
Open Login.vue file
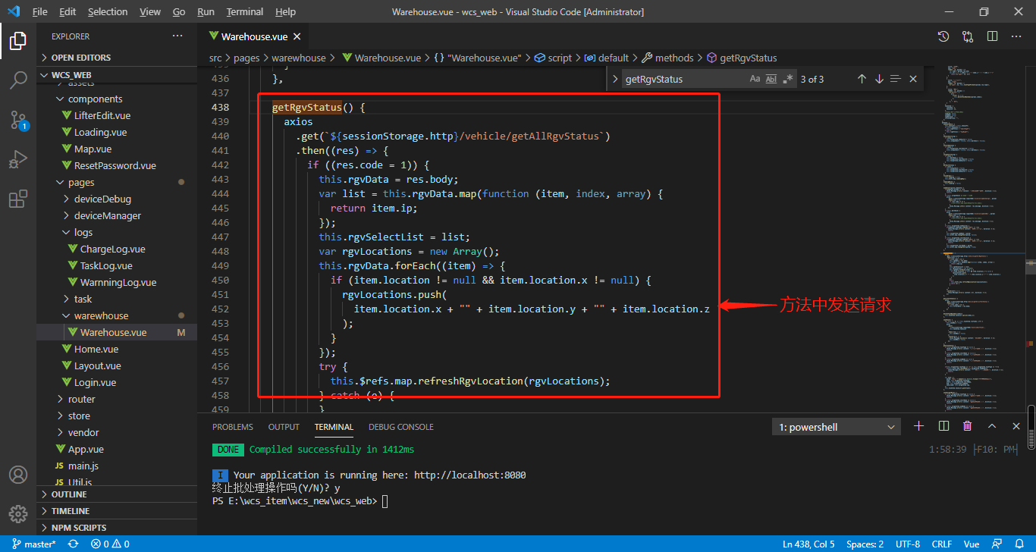(117, 382)
